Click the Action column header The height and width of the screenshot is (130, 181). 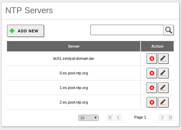(157, 46)
